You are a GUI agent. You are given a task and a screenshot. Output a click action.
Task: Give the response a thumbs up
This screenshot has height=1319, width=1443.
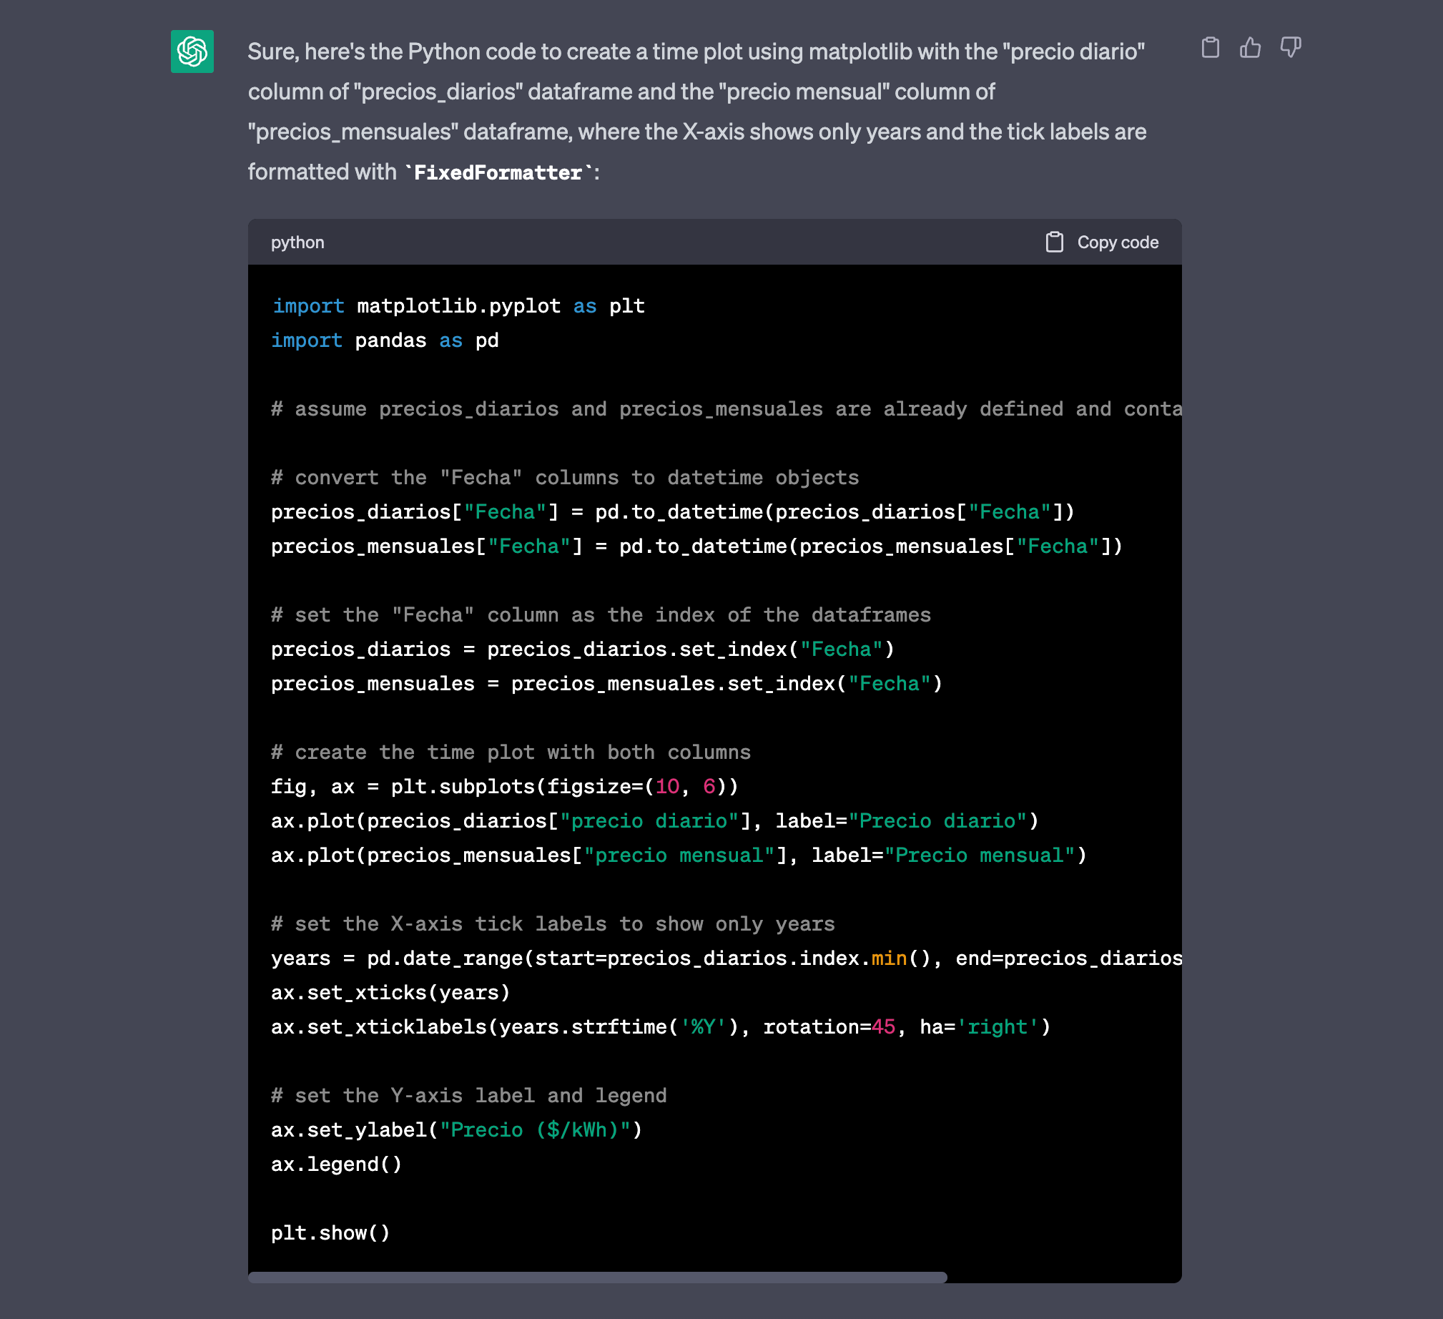click(x=1250, y=48)
